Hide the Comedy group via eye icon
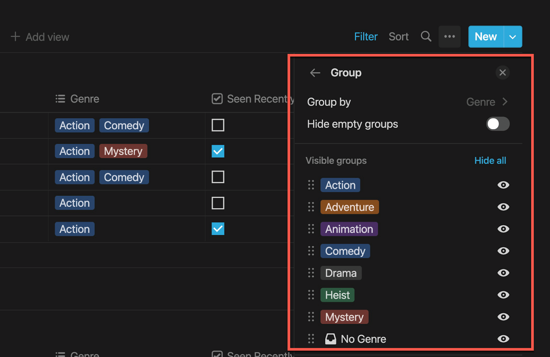 coord(503,251)
